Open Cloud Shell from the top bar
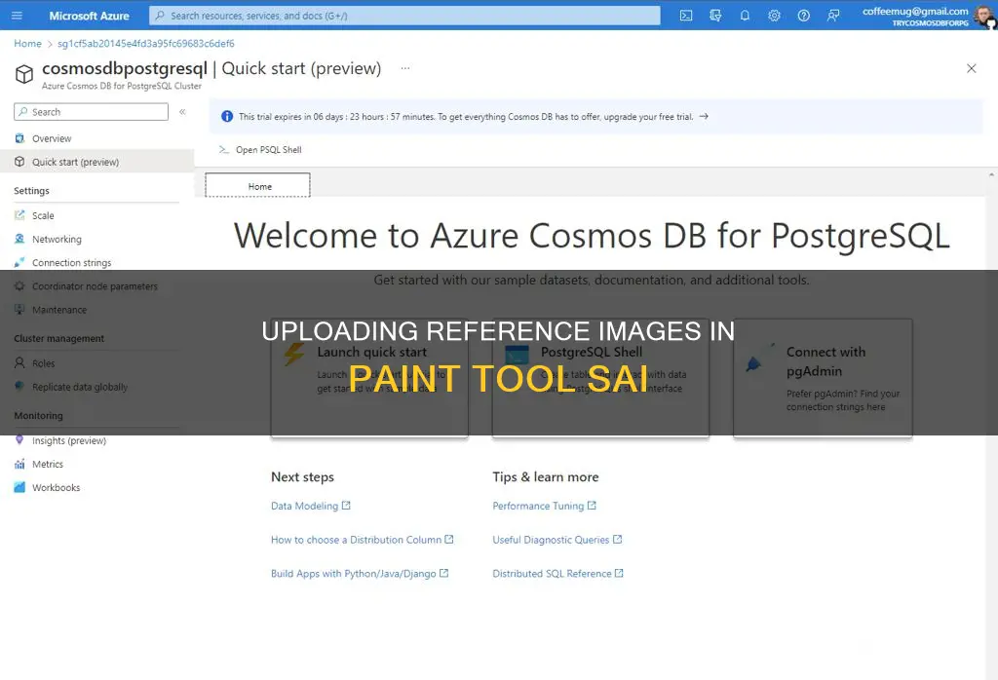The width and height of the screenshot is (998, 680). [x=686, y=16]
